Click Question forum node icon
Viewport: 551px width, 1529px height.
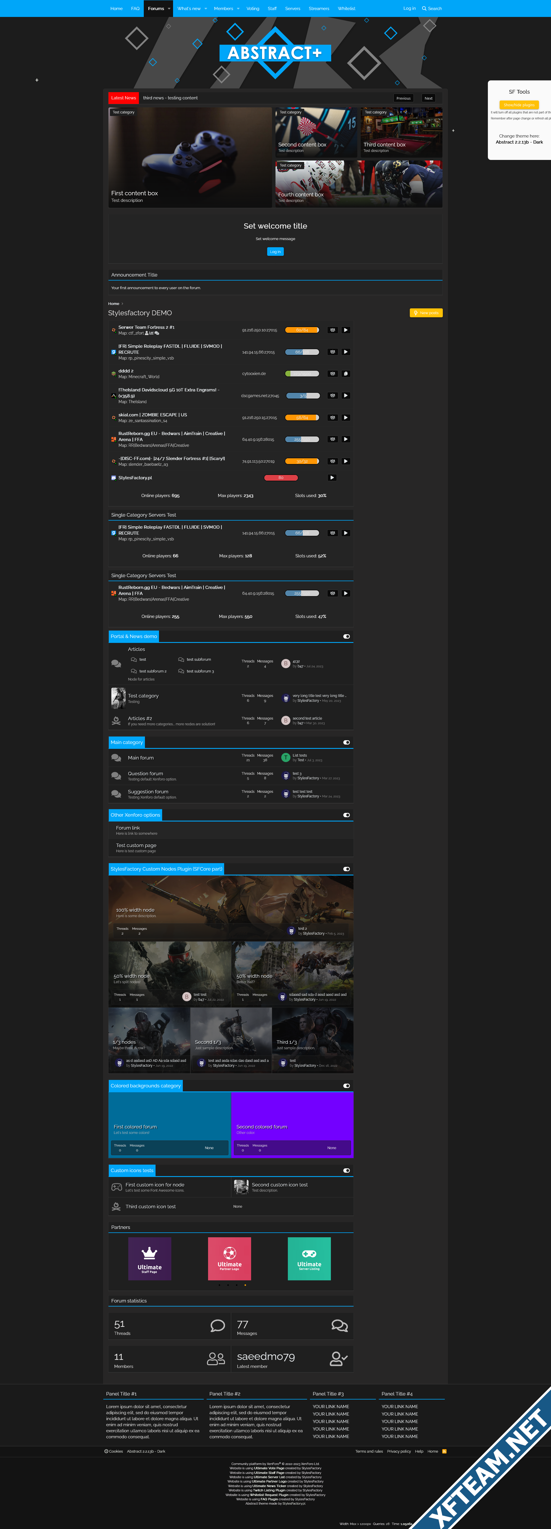tap(116, 776)
